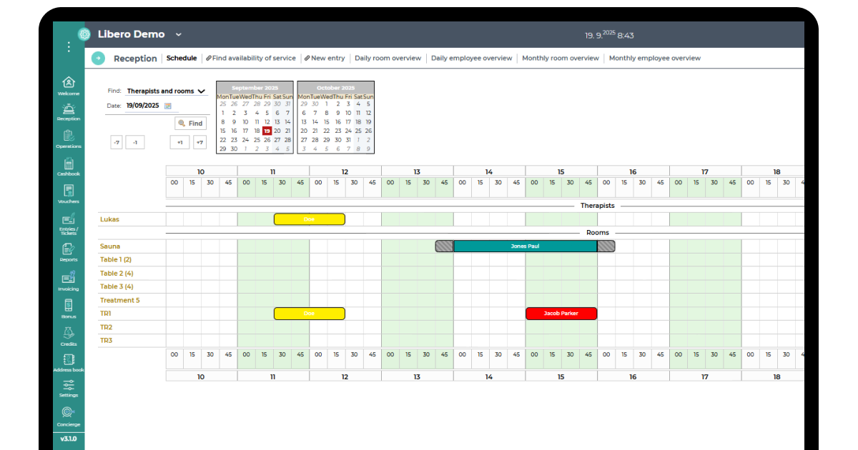
Task: Click the Reception page title
Action: point(135,59)
